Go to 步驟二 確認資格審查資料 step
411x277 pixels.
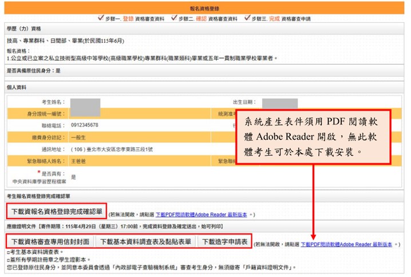click(x=208, y=18)
